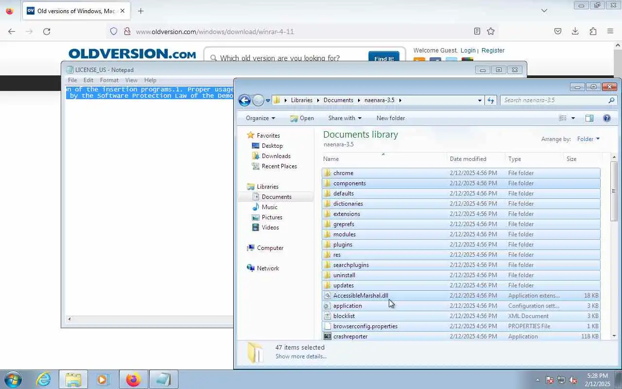Expand breadcrumb arrow after Libraries

(x=318, y=100)
